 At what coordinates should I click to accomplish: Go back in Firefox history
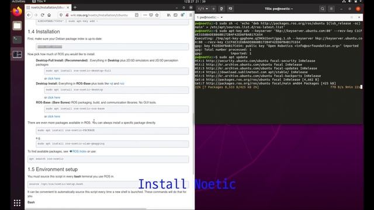pyautogui.click(x=29, y=15)
